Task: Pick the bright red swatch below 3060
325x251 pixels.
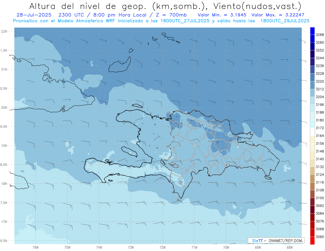Action: click(312, 240)
